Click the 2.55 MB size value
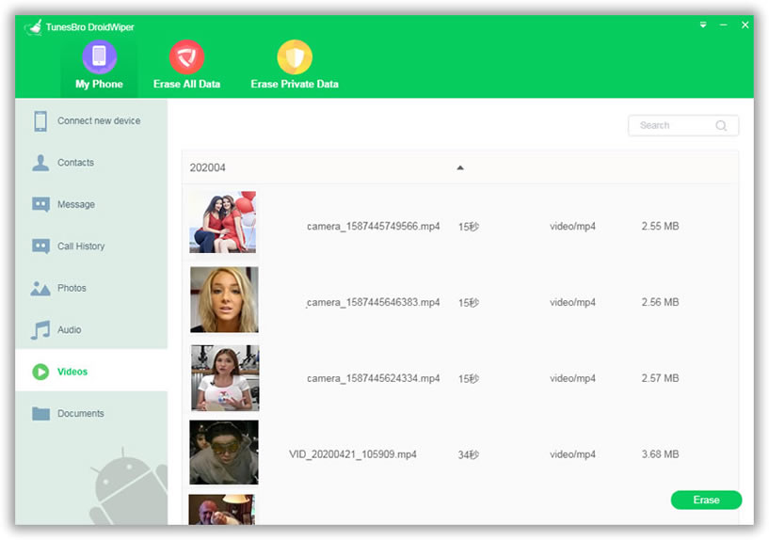Image resolution: width=769 pixels, height=540 pixels. point(660,227)
